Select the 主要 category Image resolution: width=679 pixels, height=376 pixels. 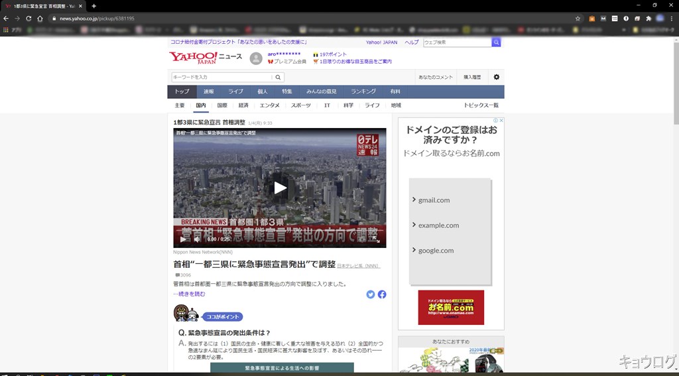(x=180, y=105)
